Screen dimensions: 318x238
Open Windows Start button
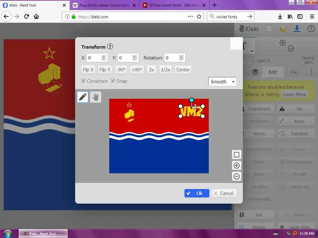click(x=8, y=234)
